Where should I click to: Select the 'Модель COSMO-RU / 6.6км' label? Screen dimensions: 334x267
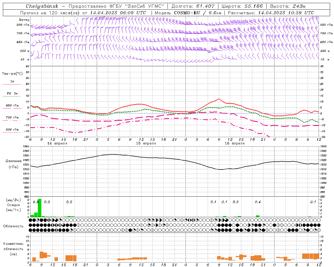[188, 13]
